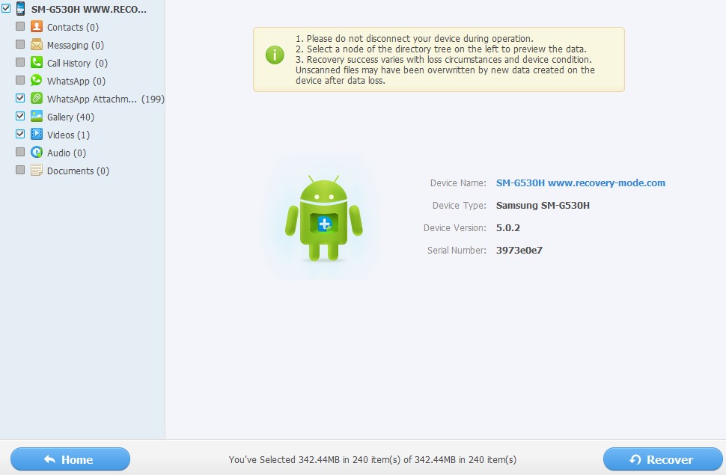This screenshot has width=726, height=475.
Task: Open the Videos (1) node
Action: pyautogui.click(x=68, y=135)
